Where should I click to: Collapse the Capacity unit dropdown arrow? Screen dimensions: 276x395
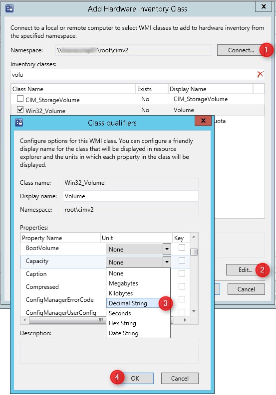click(167, 262)
